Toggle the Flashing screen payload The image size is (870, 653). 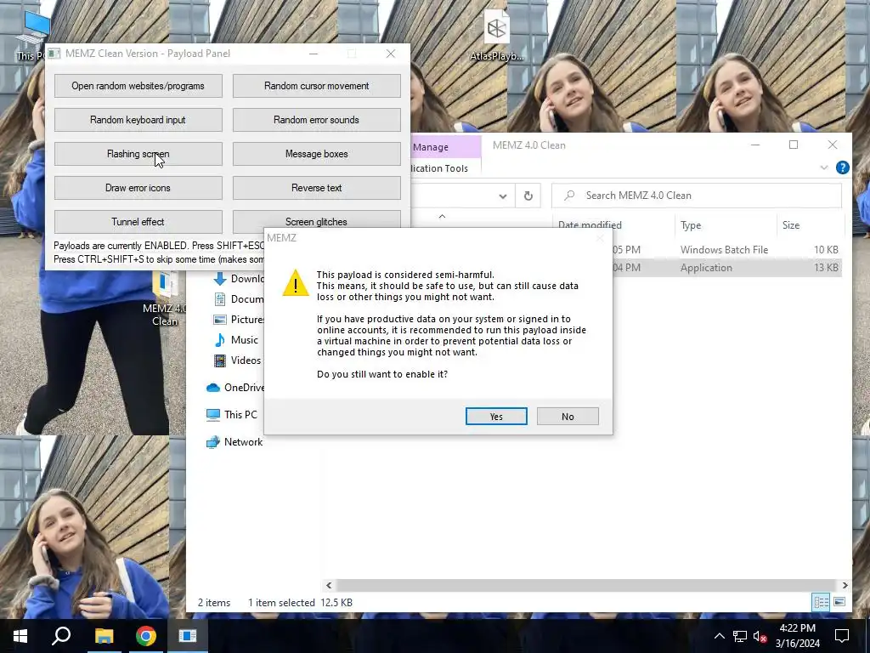[x=138, y=154]
